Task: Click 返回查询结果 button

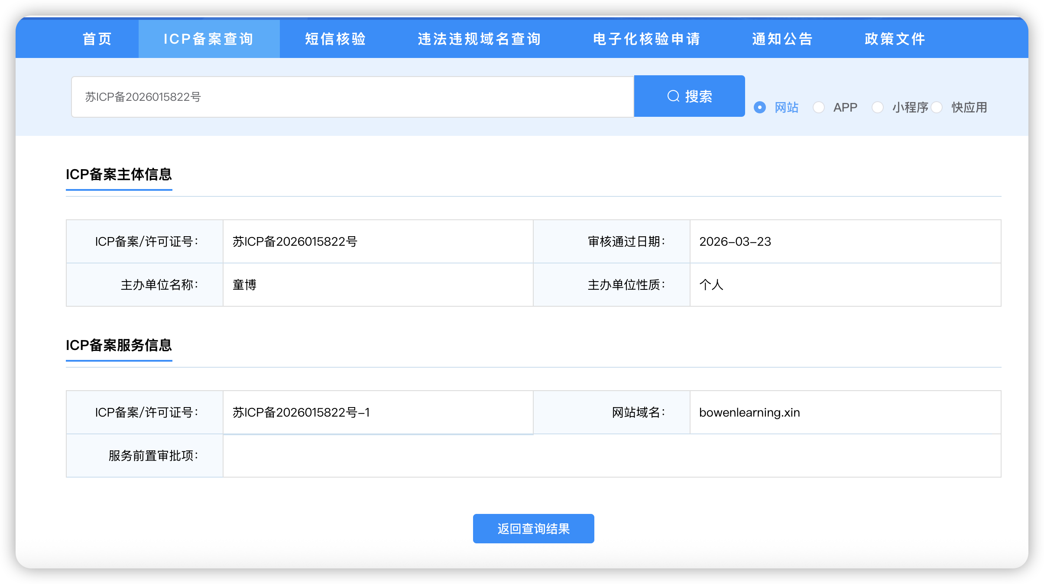Action: tap(533, 529)
